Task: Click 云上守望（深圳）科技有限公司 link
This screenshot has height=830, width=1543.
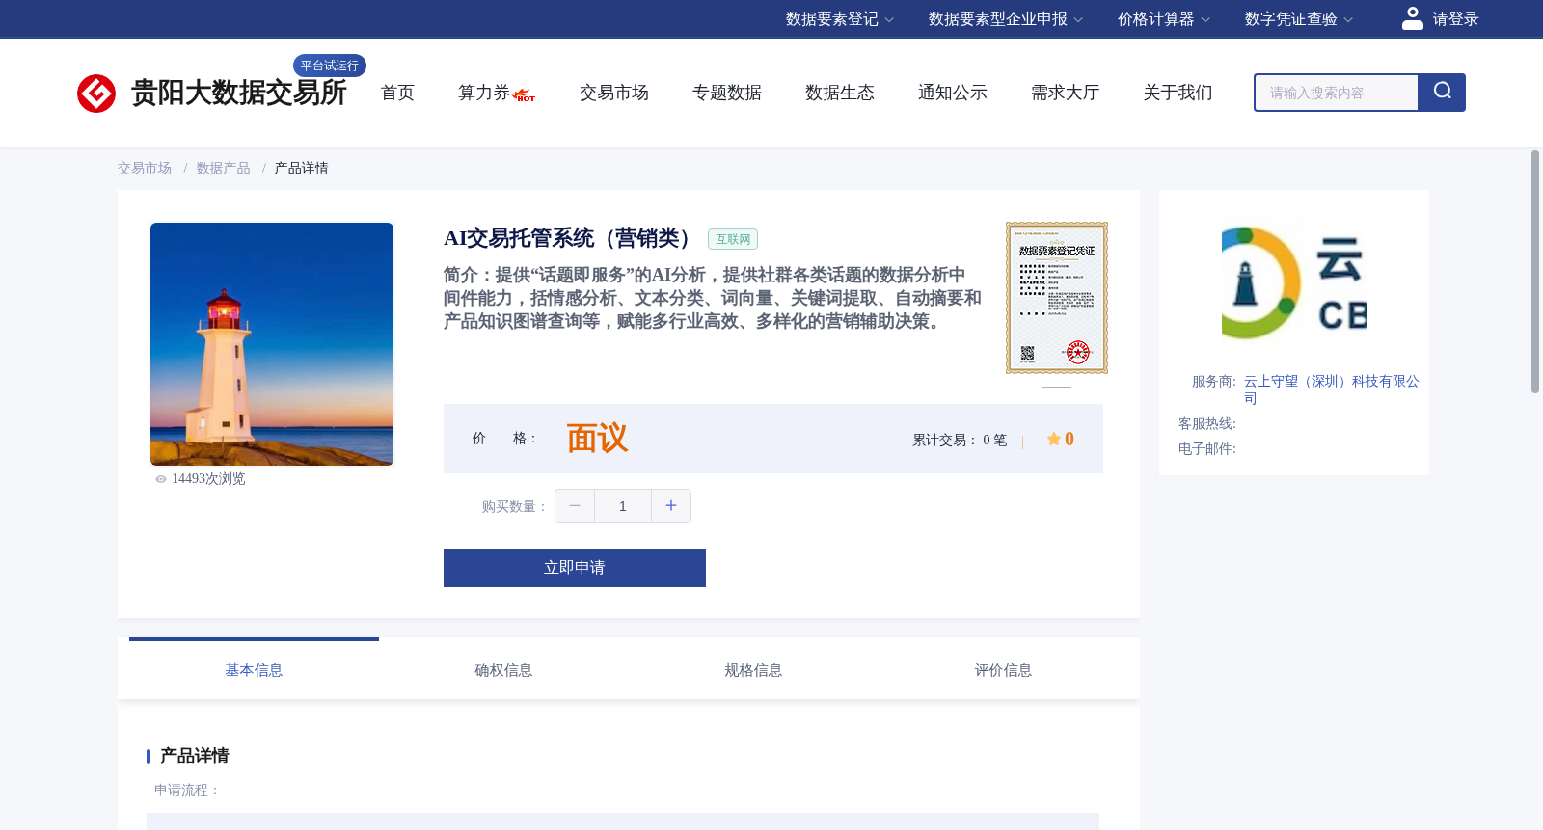Action: [1331, 389]
